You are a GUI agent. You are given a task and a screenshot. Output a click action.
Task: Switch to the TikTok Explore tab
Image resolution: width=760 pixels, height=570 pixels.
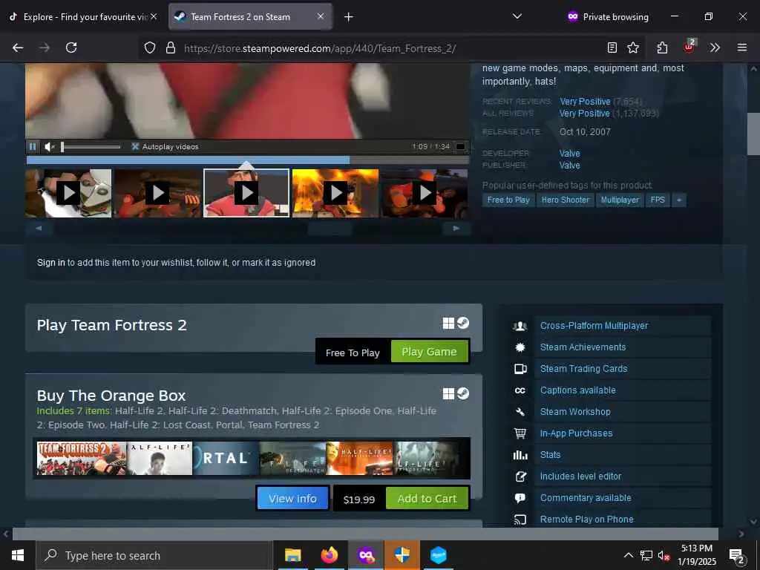tap(82, 16)
